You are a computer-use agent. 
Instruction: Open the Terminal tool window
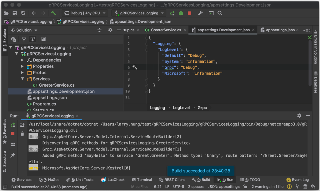(142, 180)
